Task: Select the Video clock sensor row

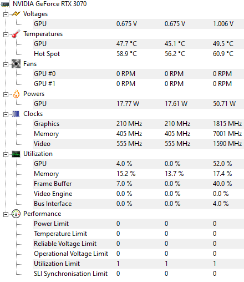Action: tap(138, 144)
